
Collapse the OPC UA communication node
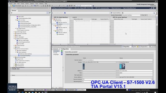coord(14,49)
